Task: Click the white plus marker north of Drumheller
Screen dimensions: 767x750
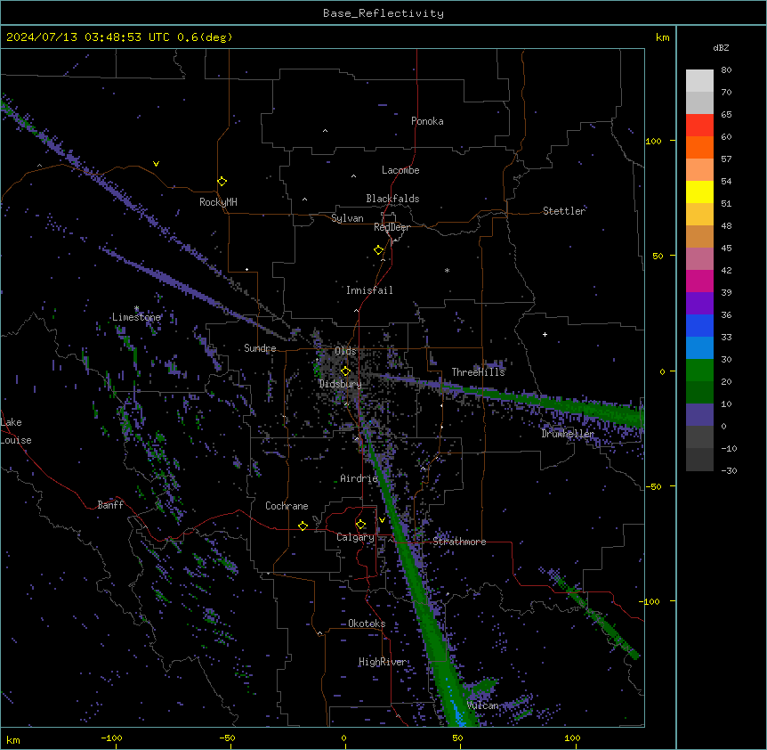Action: click(x=545, y=334)
